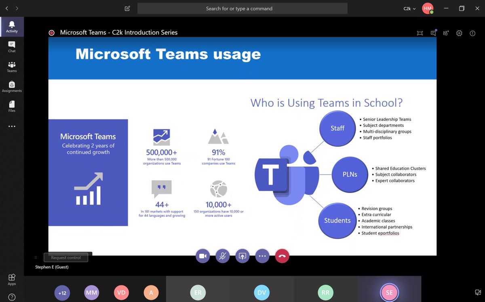View meeting details info icon
This screenshot has height=302, width=485.
[x=472, y=33]
